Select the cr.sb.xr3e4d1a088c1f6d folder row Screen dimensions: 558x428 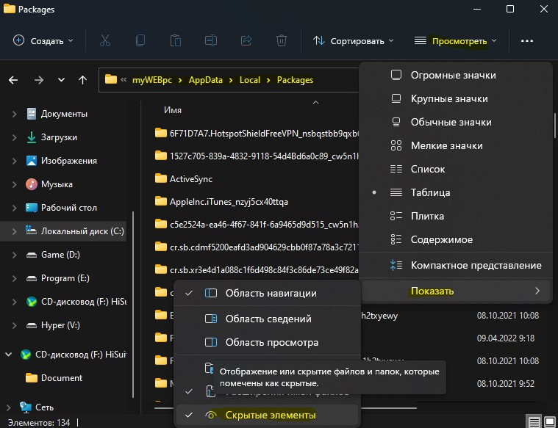tap(257, 270)
